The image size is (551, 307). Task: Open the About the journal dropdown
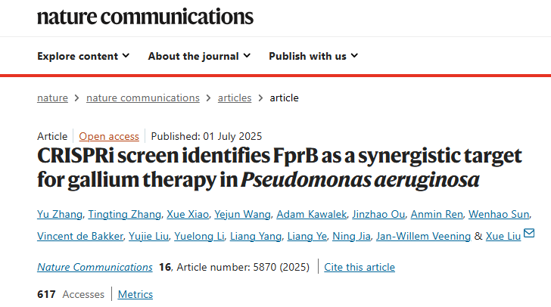point(200,56)
